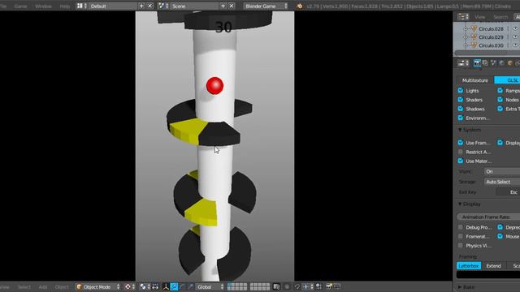Open the outliner Search menu
The width and height of the screenshot is (520, 292).
tap(500, 17)
